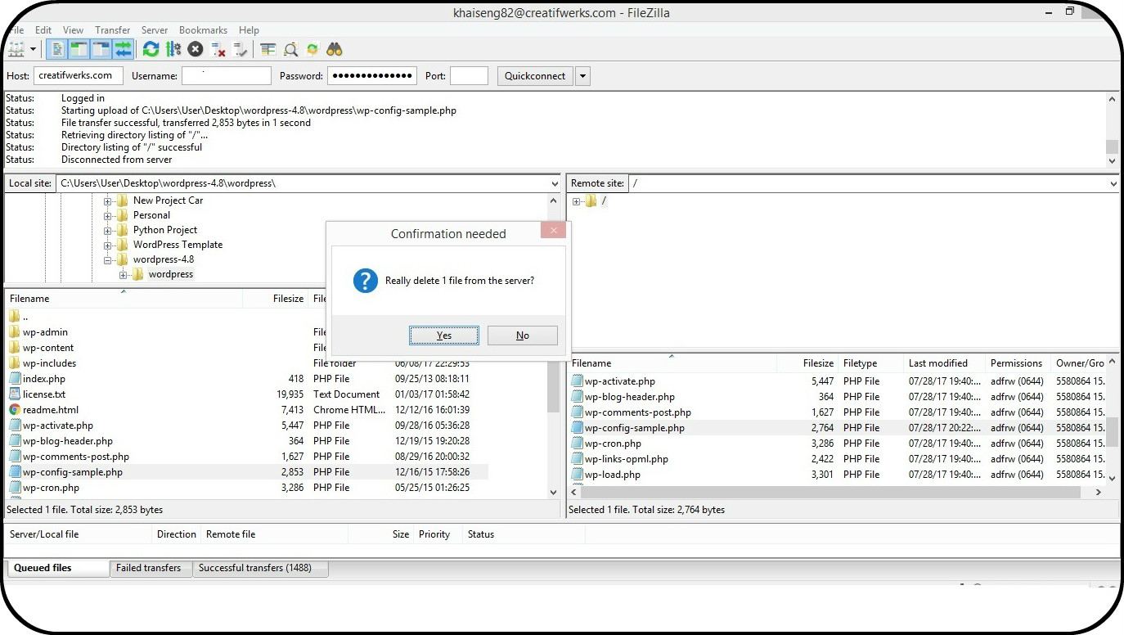Switch to the Failed transfers tab

click(x=151, y=568)
